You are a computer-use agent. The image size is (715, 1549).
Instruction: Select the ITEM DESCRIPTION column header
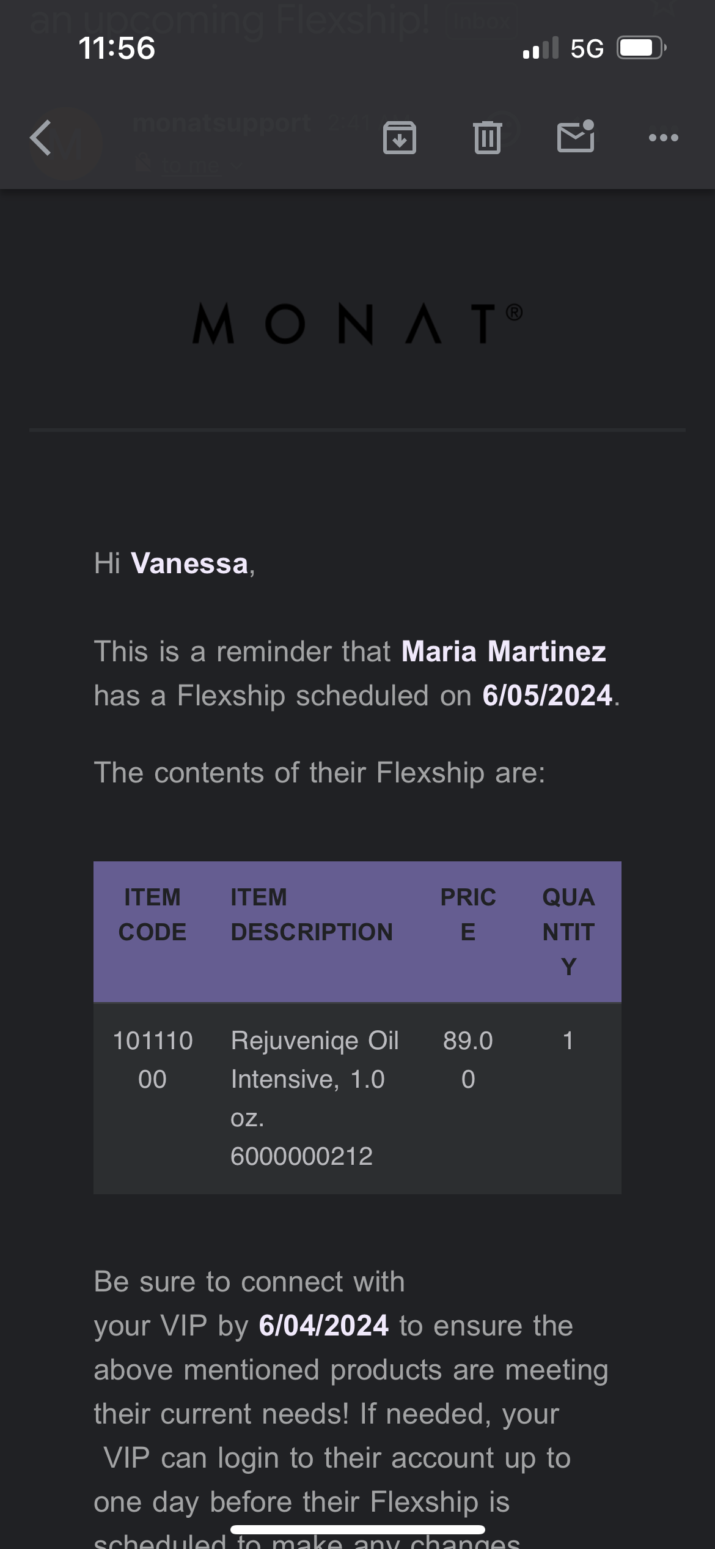312,915
